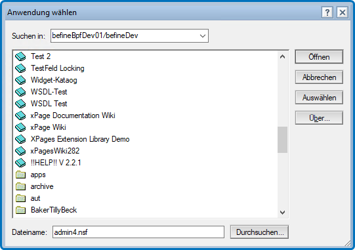The image size is (355, 250).
Task: Click the aut folder icon
Action: coord(20,198)
